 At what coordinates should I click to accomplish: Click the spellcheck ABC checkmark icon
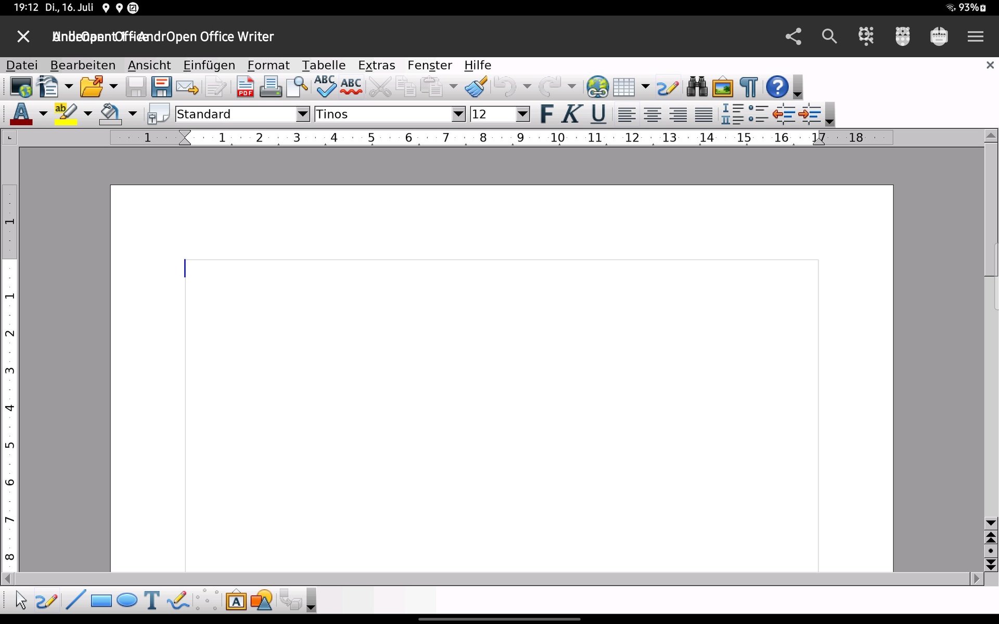pos(325,87)
